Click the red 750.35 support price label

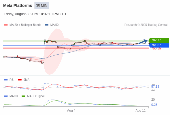(x=156, y=49)
